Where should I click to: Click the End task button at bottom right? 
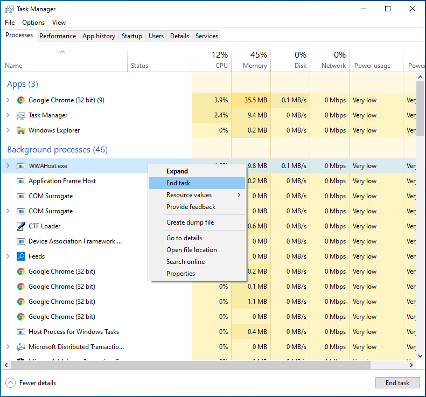click(x=397, y=383)
